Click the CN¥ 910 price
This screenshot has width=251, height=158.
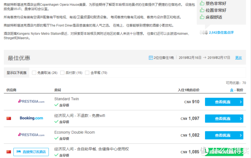[192, 102]
